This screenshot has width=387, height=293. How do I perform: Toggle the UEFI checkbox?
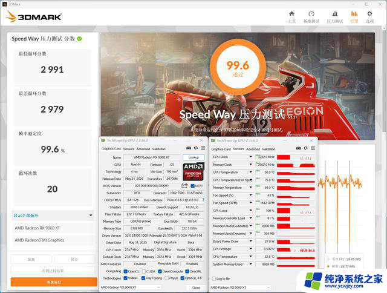(192, 186)
